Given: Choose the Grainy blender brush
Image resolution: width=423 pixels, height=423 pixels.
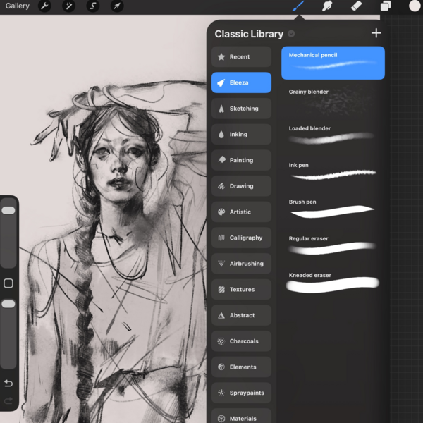Looking at the screenshot, I should point(333,101).
